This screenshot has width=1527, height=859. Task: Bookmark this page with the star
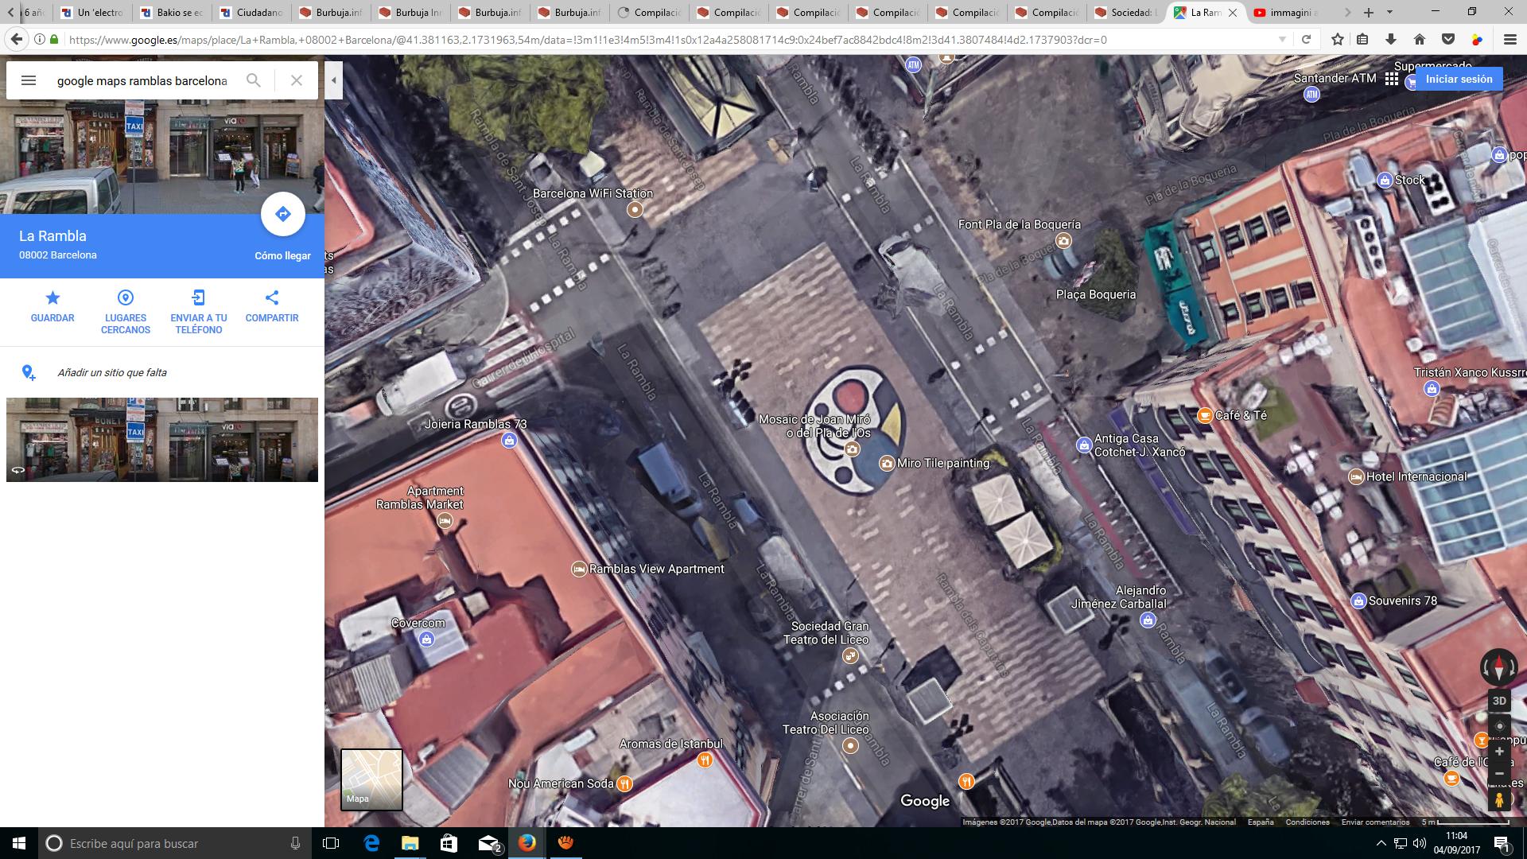coord(1338,40)
